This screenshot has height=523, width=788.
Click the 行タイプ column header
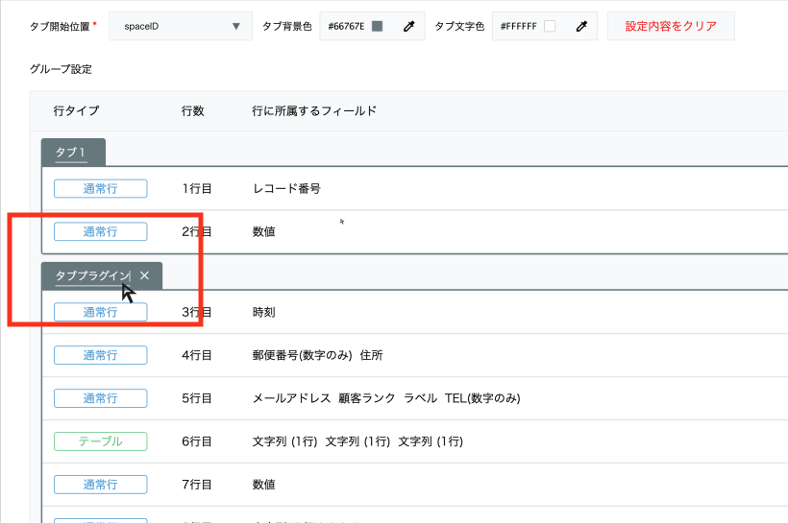click(76, 111)
